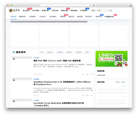
Task: Expand the 素材寶庫 navigation menu
Action: point(53,16)
